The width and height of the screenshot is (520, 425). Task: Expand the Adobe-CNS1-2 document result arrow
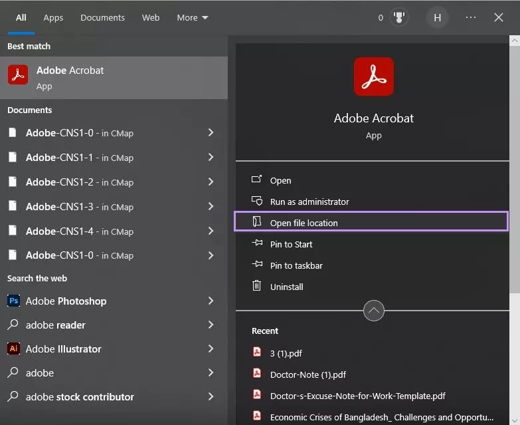pos(211,182)
